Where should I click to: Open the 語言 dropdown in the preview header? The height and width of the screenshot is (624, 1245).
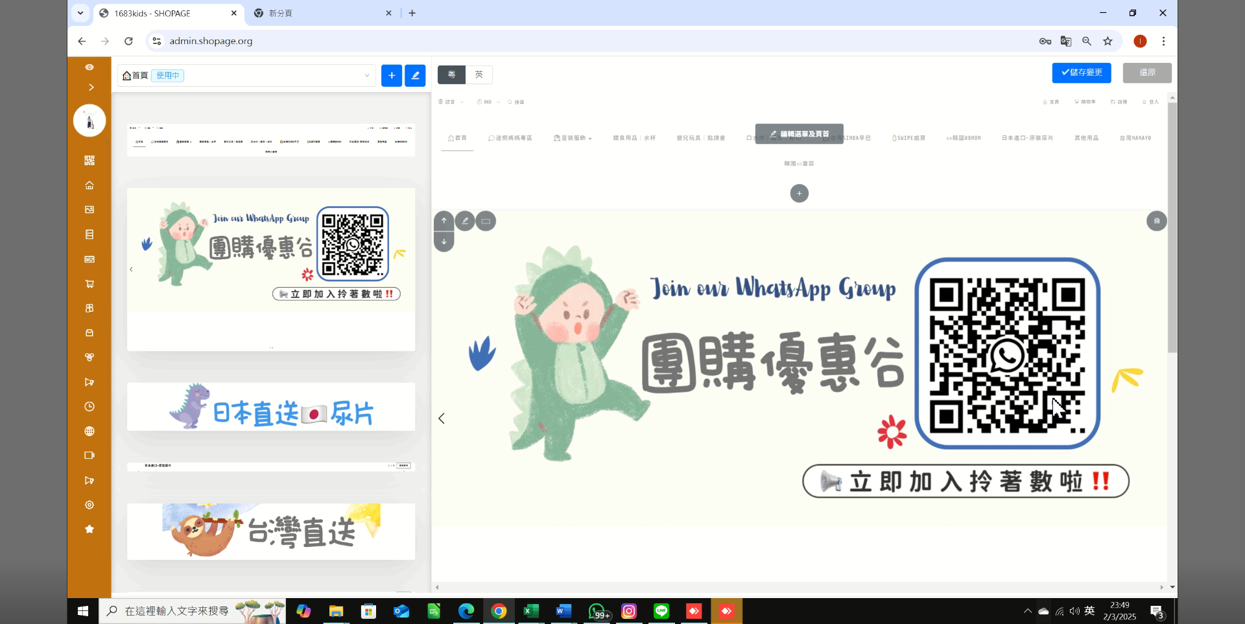click(451, 102)
